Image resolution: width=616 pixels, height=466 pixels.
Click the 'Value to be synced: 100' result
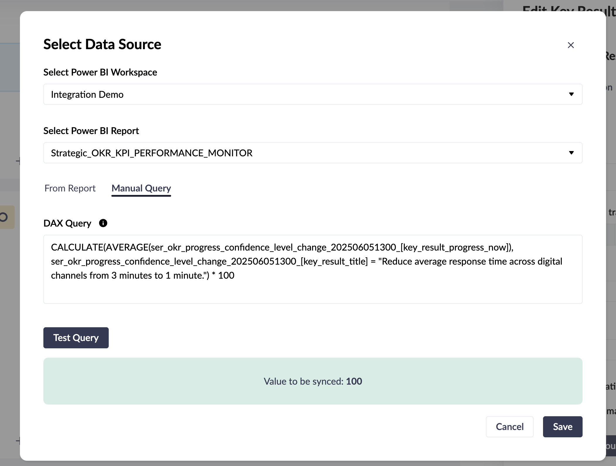click(x=313, y=381)
